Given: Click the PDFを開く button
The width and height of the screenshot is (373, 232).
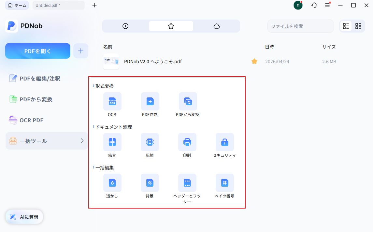Looking at the screenshot, I should pyautogui.click(x=38, y=51).
